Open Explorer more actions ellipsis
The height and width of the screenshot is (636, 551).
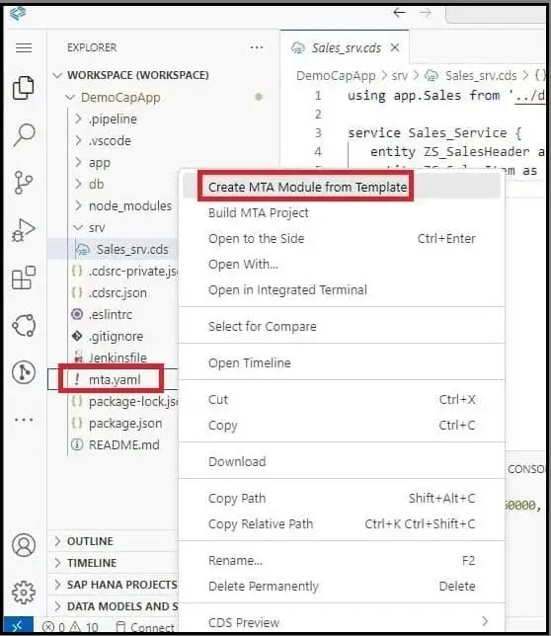(x=256, y=47)
